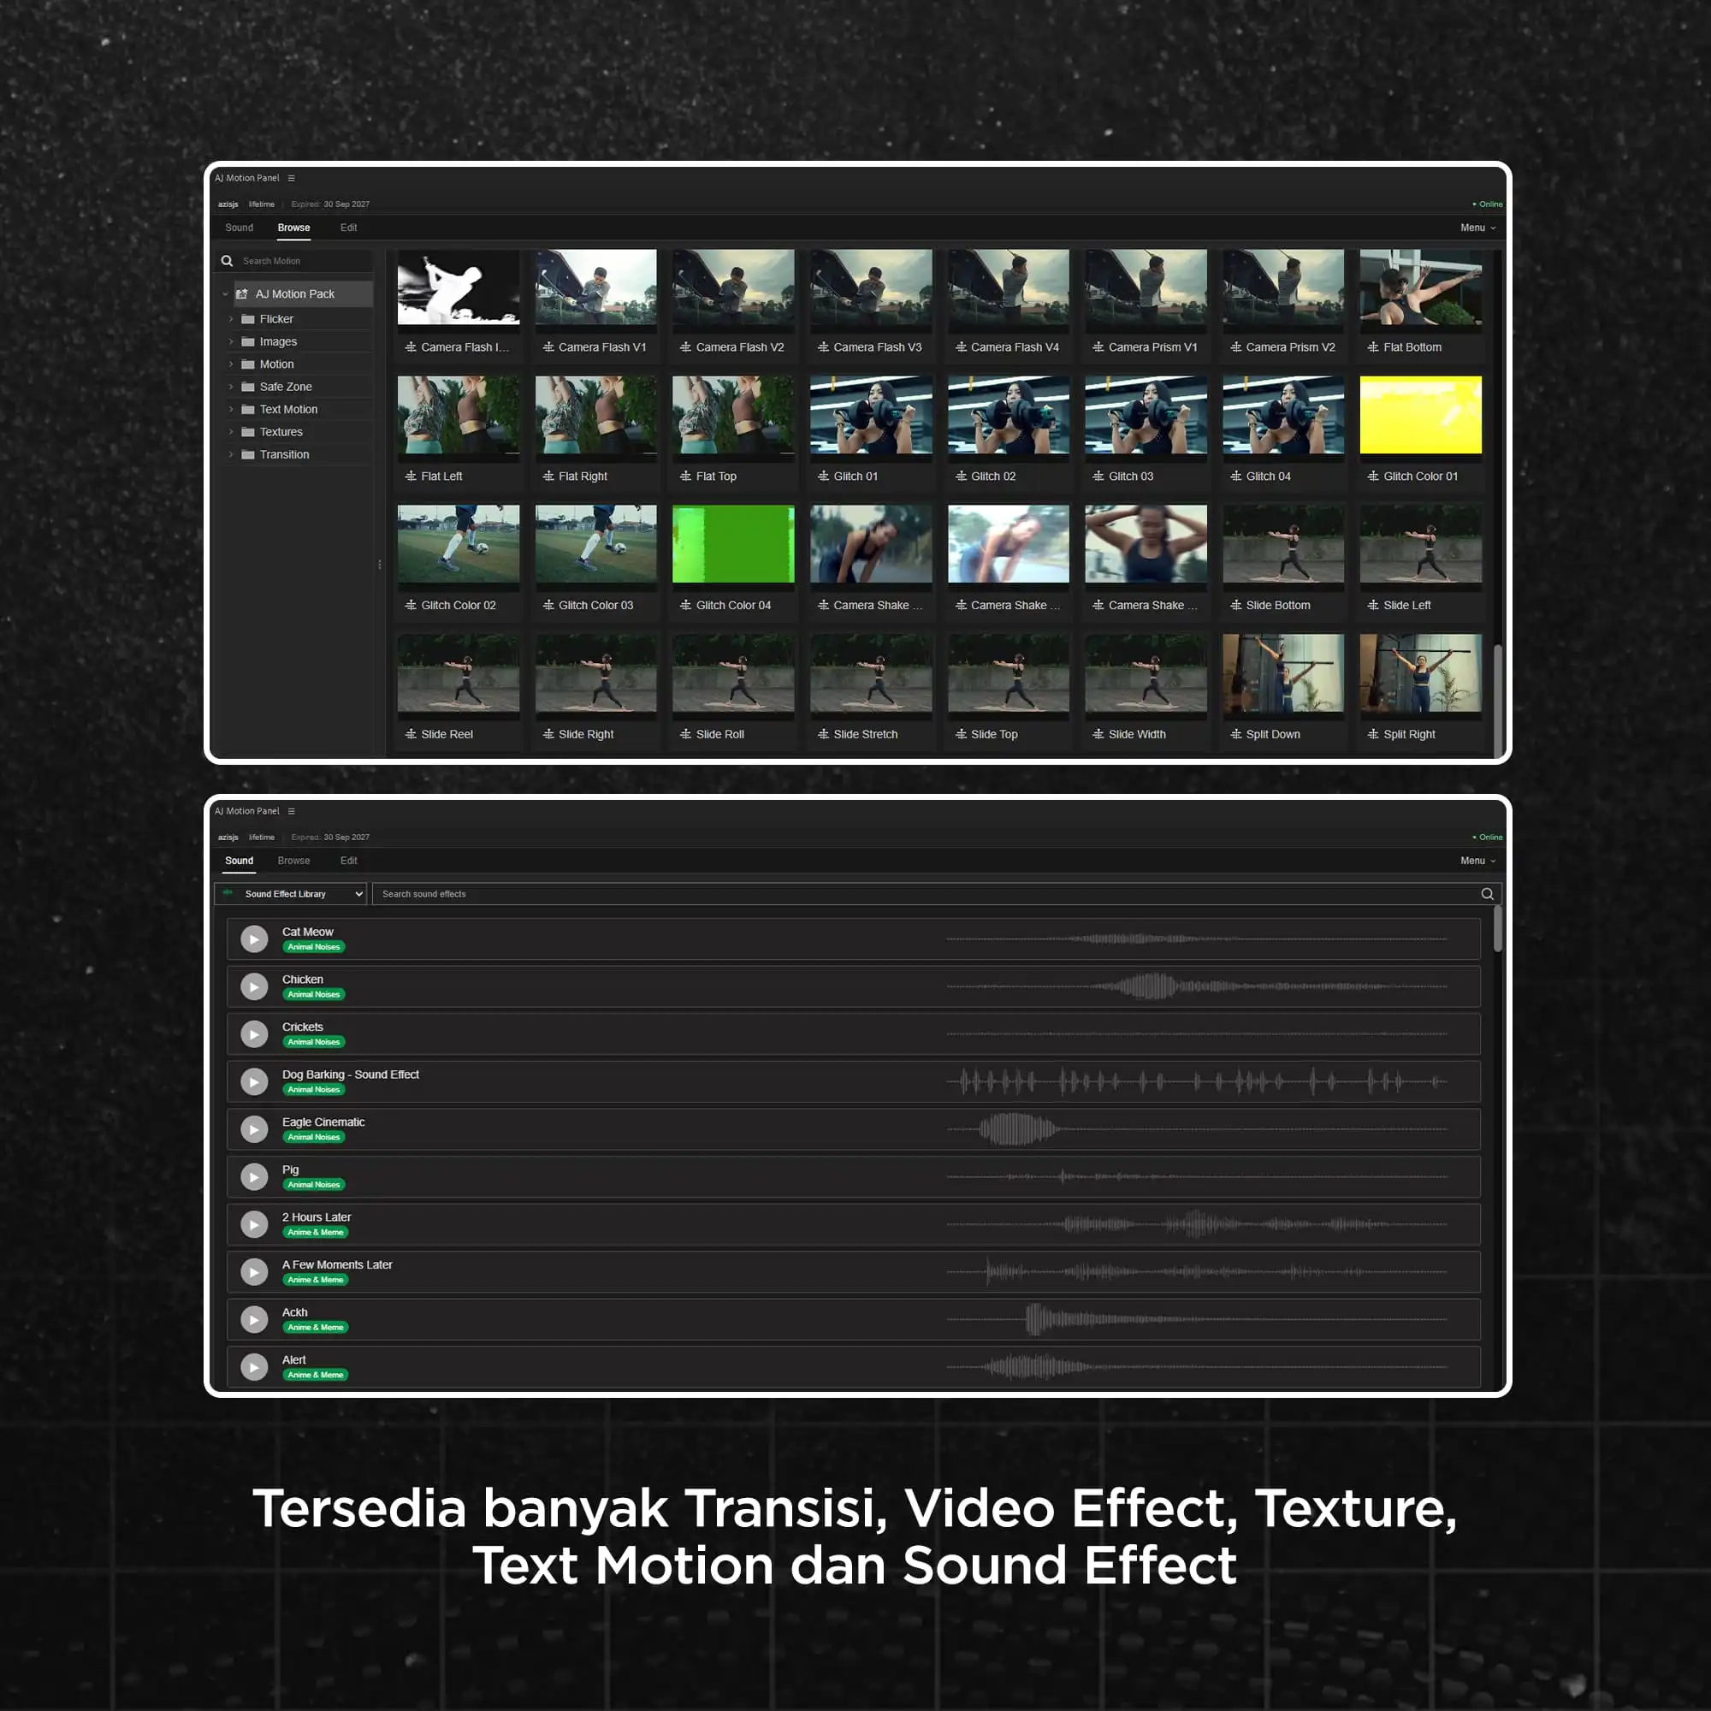
Task: Click the motion grid vertical scrollbar
Action: (x=1498, y=700)
